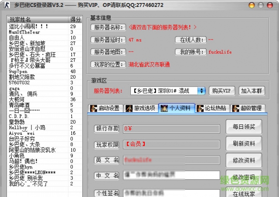Click the 玩家的位置 label button
The image size is (279, 197).
click(108, 64)
